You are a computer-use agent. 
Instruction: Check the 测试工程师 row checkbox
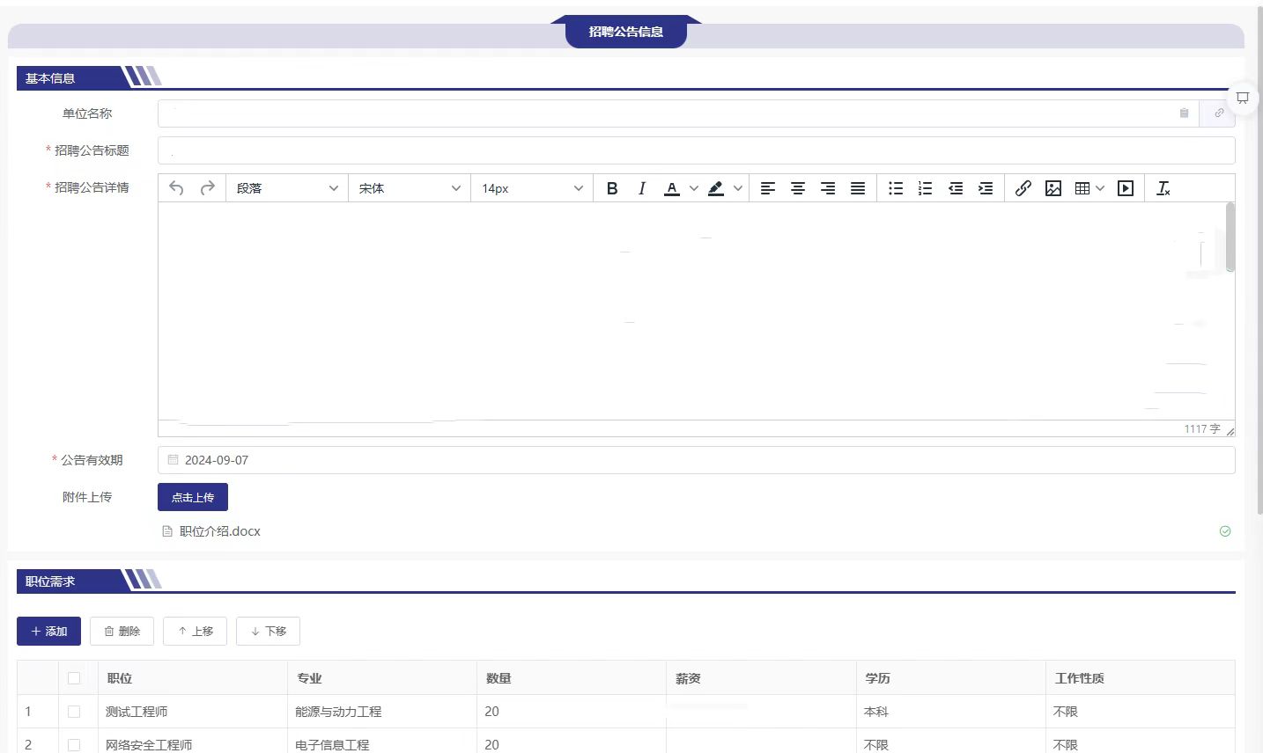point(74,712)
